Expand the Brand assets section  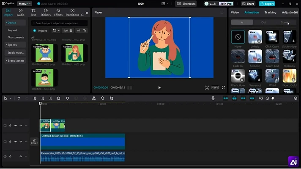[x=15, y=60]
